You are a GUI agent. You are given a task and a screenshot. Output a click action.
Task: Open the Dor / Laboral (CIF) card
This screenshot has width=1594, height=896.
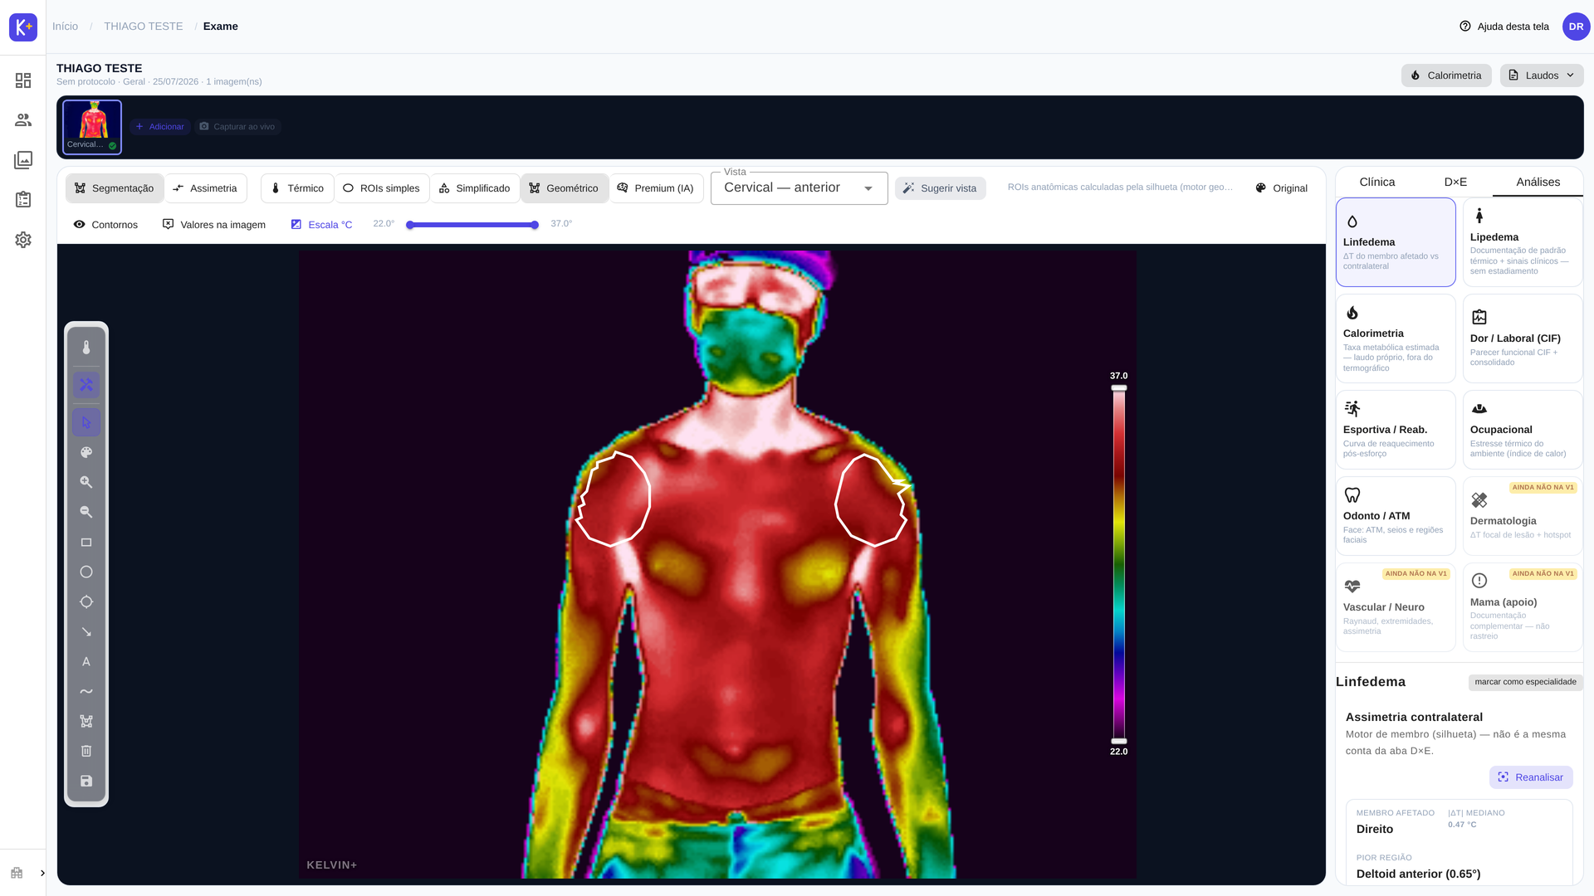click(1523, 338)
